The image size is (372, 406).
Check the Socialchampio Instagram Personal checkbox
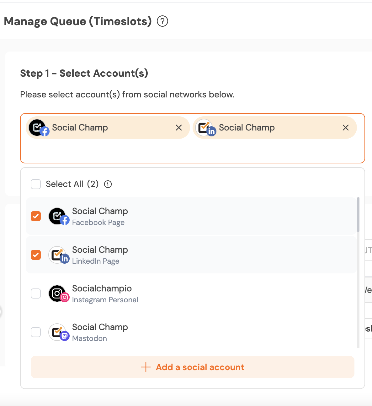click(36, 294)
